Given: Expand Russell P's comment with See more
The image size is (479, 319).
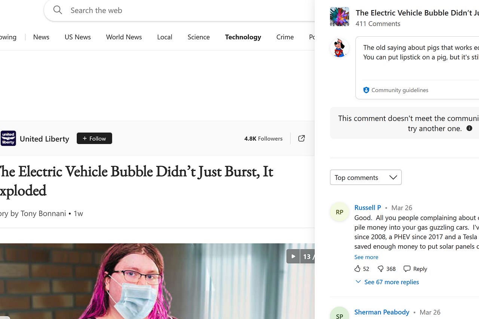Looking at the screenshot, I should tap(366, 257).
